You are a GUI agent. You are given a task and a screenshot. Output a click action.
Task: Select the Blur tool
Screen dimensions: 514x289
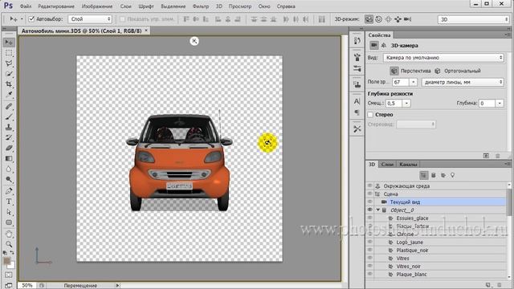click(9, 169)
